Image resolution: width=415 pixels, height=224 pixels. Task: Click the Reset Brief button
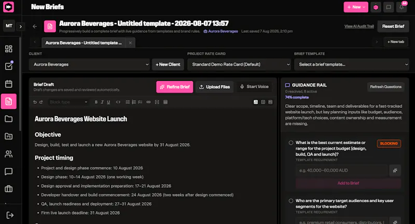393,26
